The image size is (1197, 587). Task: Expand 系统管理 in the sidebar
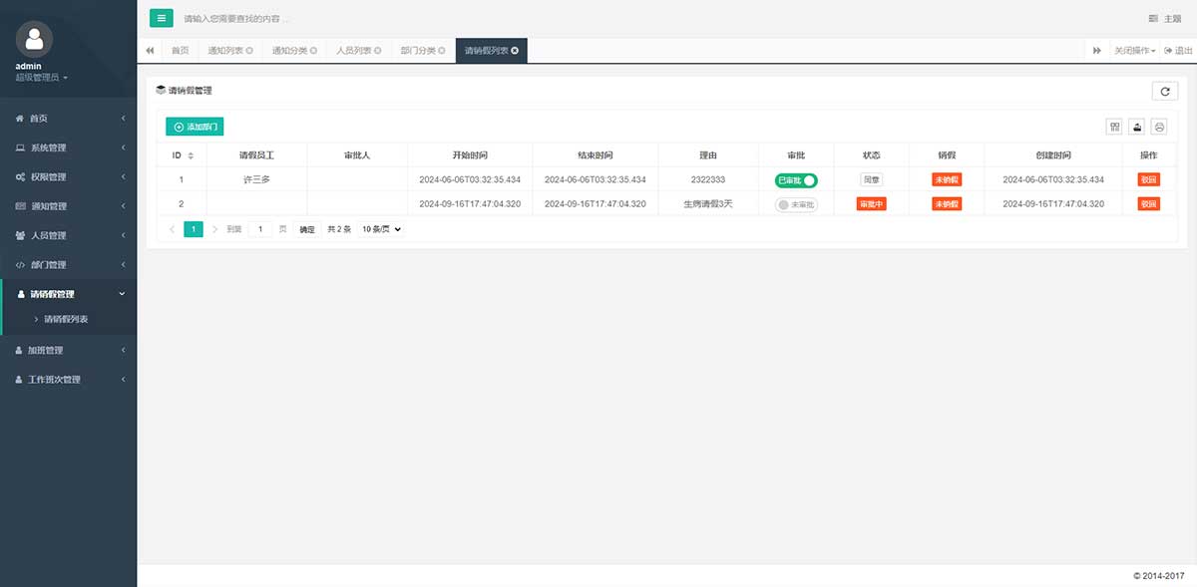click(x=68, y=147)
